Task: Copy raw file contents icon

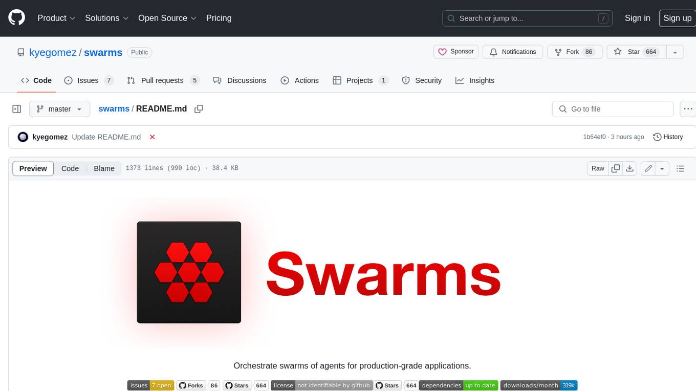Action: tap(616, 168)
